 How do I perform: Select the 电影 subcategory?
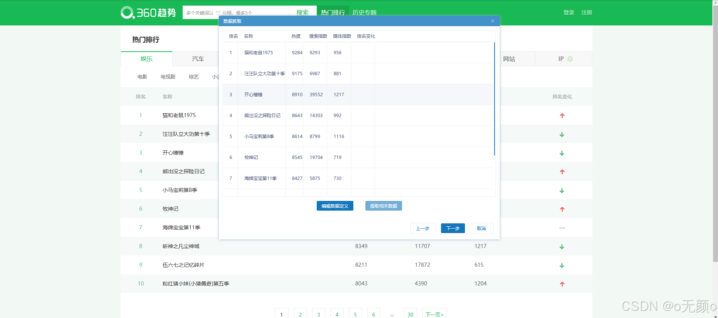coord(142,77)
